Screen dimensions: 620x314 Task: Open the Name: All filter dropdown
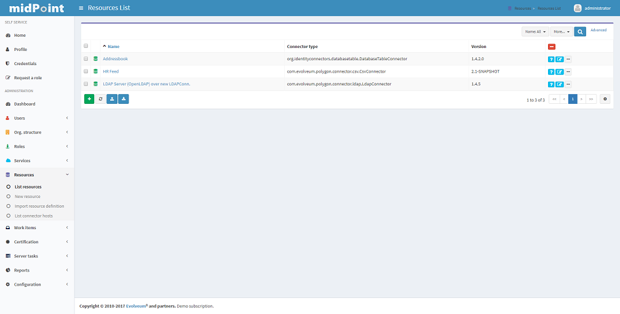pyautogui.click(x=535, y=31)
